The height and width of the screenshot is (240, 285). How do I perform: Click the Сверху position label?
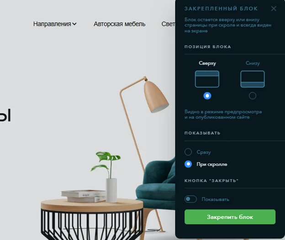click(207, 63)
